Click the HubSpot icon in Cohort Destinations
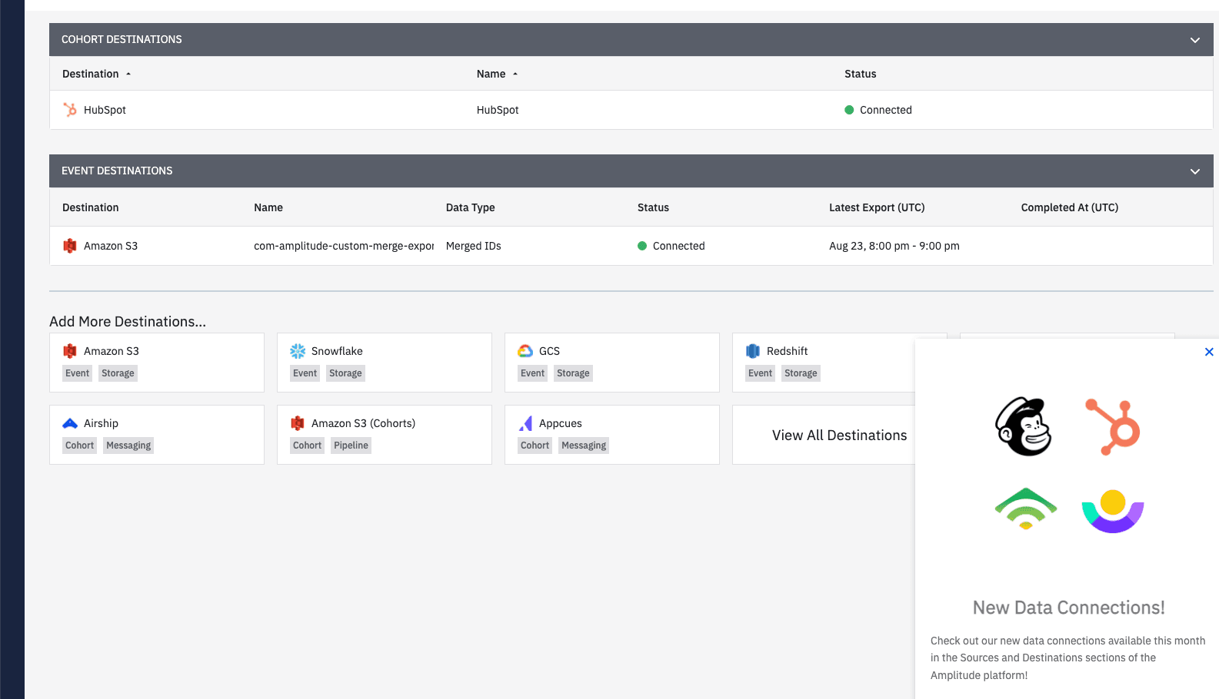The height and width of the screenshot is (699, 1219). pos(70,110)
